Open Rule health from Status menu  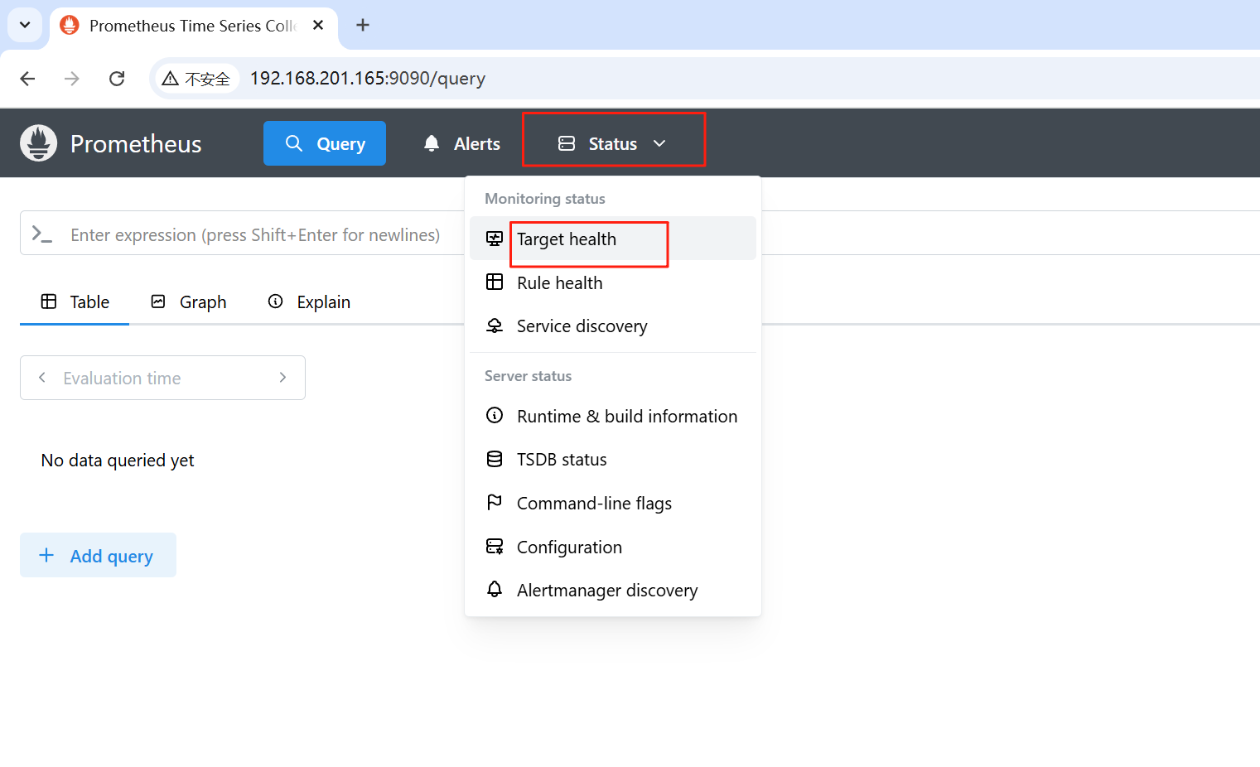(x=613, y=282)
